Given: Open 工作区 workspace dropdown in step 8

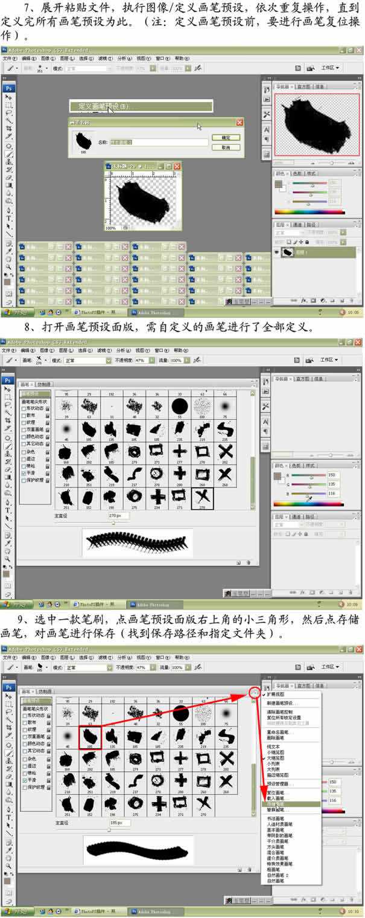Looking at the screenshot, I should [x=331, y=361].
